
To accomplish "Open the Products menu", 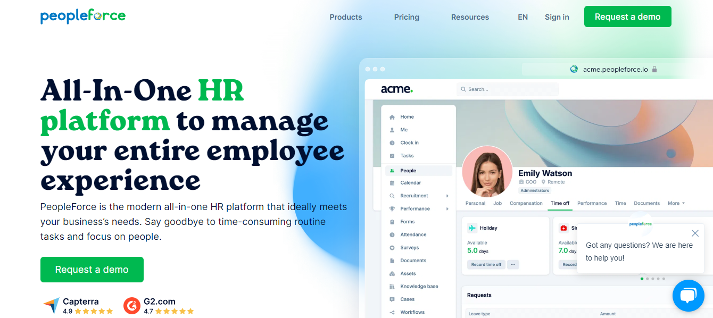I will (x=346, y=17).
